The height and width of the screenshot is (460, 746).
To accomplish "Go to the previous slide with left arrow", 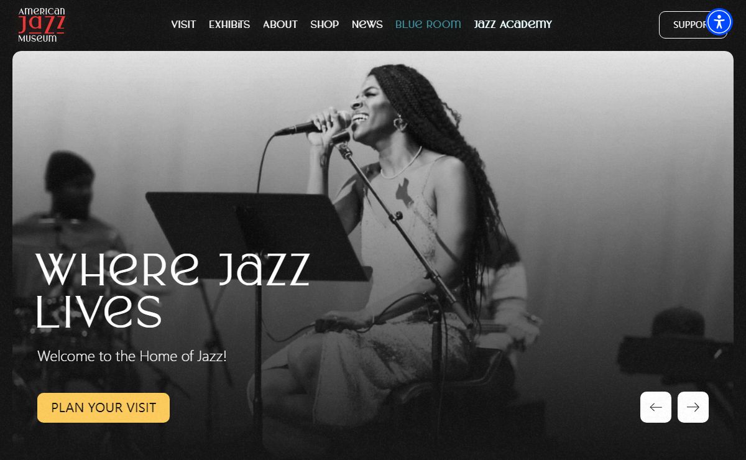I will (656, 407).
